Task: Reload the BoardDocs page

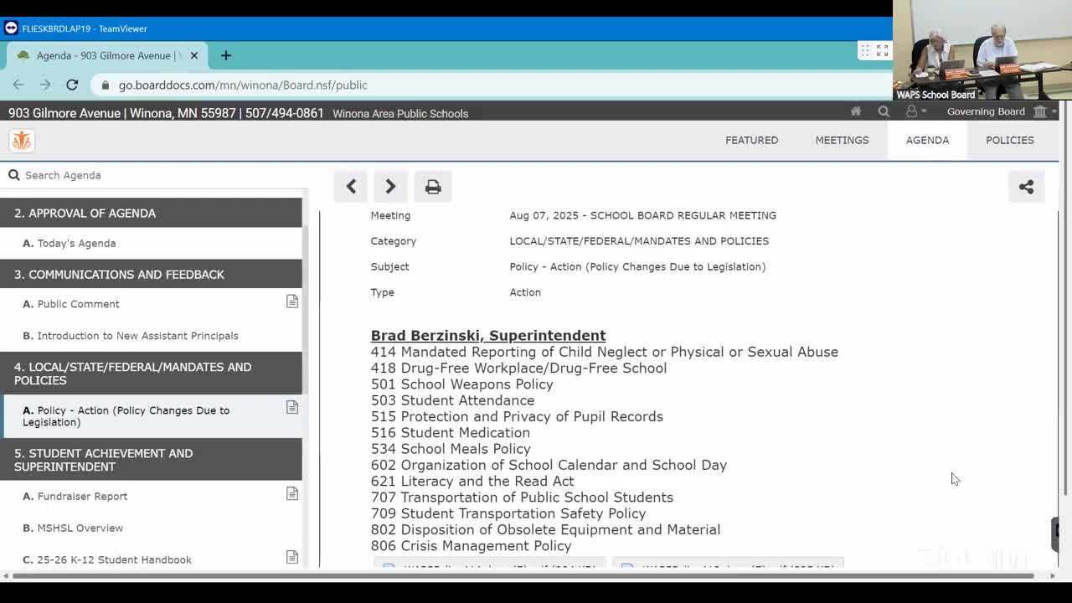Action: pos(72,85)
